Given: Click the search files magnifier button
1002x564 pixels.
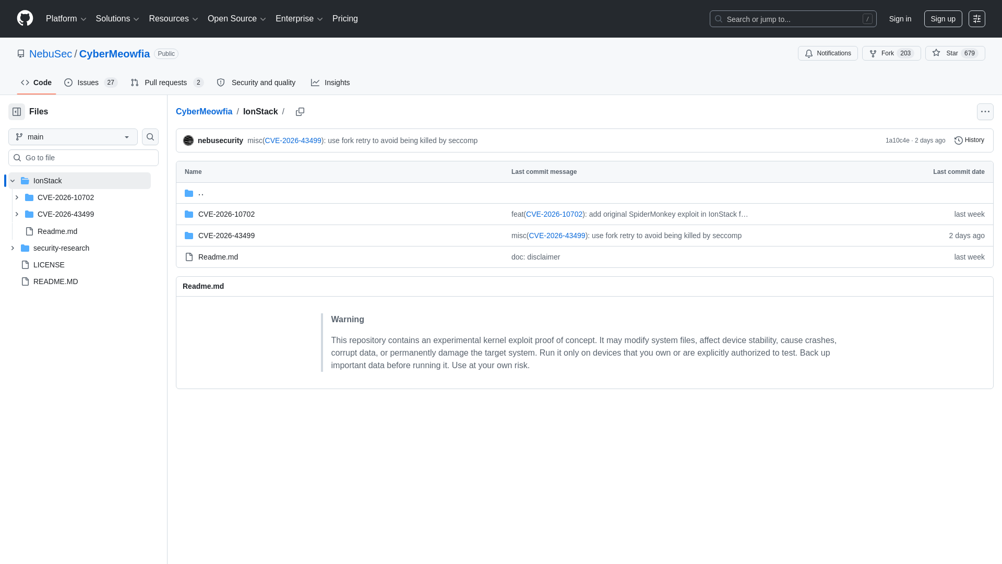Looking at the screenshot, I should point(150,137).
